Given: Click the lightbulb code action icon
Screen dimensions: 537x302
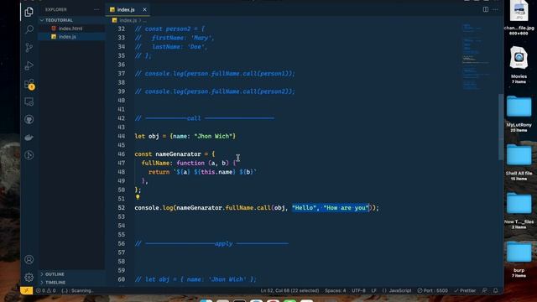Looking at the screenshot, I should [138, 197].
